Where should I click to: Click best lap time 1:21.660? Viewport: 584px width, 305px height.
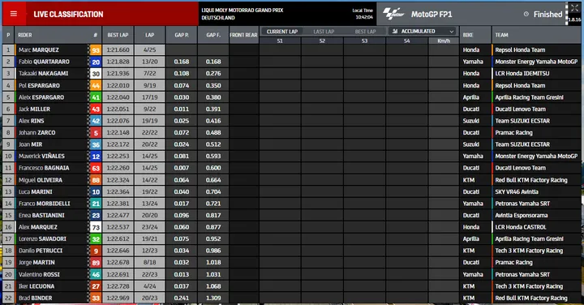pos(118,50)
